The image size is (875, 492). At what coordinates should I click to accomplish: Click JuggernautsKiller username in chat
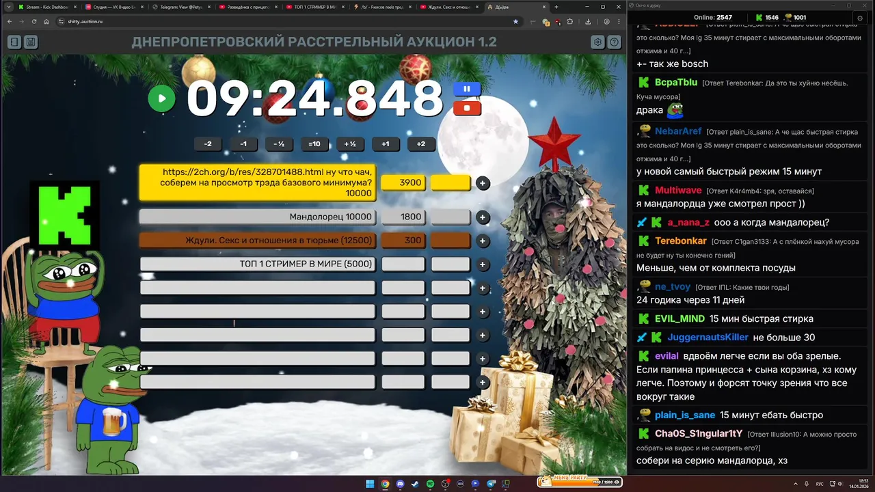tap(708, 338)
